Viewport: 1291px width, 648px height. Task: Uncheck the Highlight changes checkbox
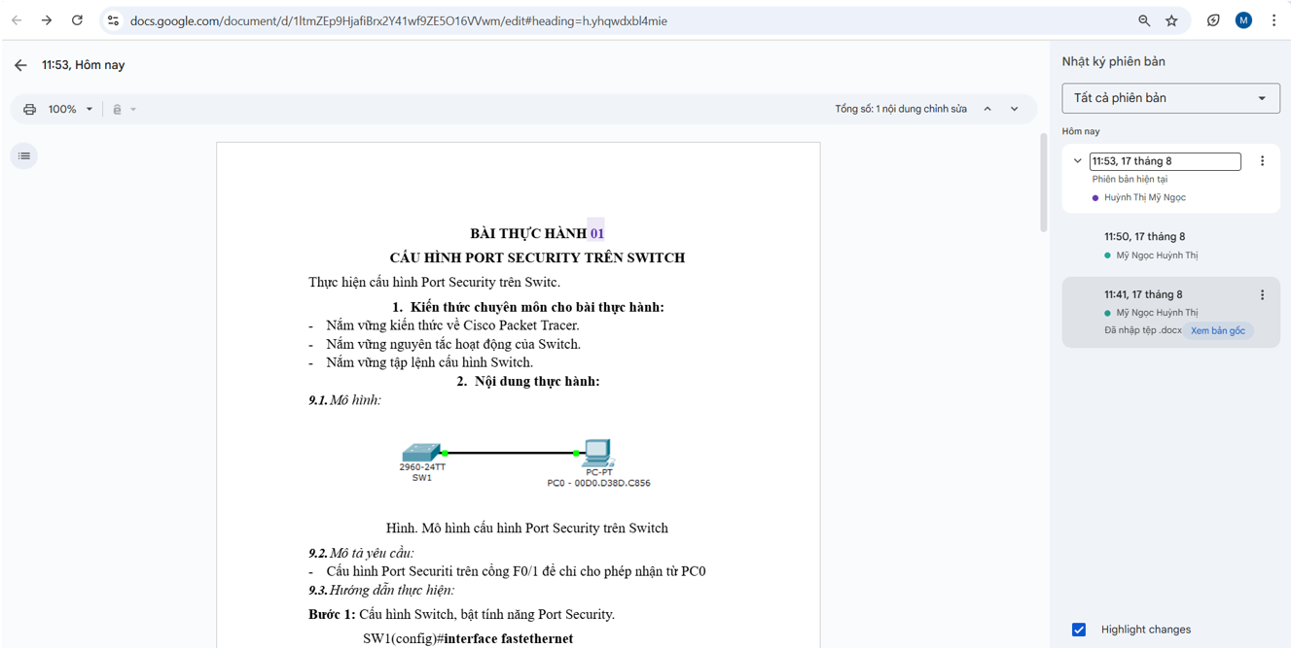point(1079,630)
